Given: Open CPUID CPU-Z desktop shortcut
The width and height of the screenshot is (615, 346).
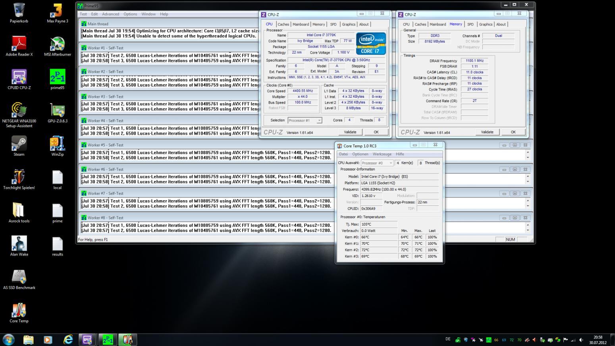Looking at the screenshot, I should click(x=19, y=79).
